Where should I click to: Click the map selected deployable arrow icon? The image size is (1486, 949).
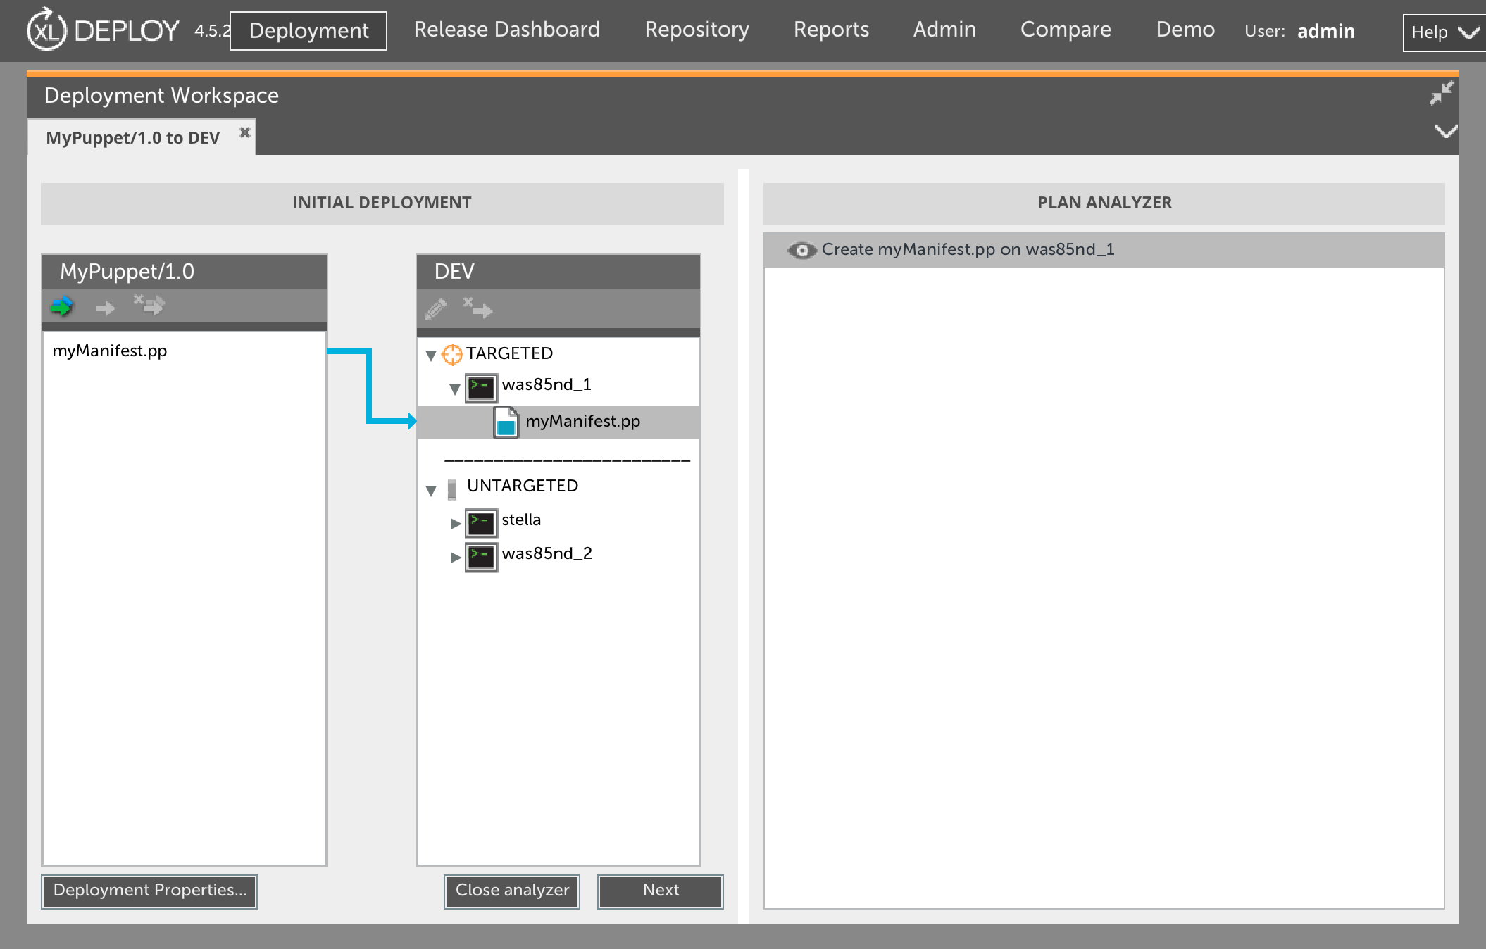(105, 308)
